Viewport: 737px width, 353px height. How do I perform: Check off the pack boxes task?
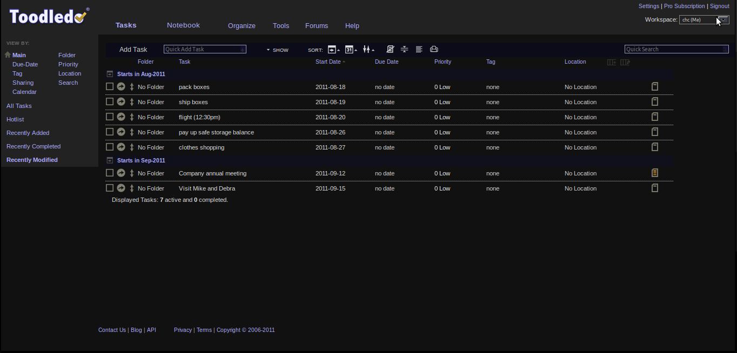point(110,86)
